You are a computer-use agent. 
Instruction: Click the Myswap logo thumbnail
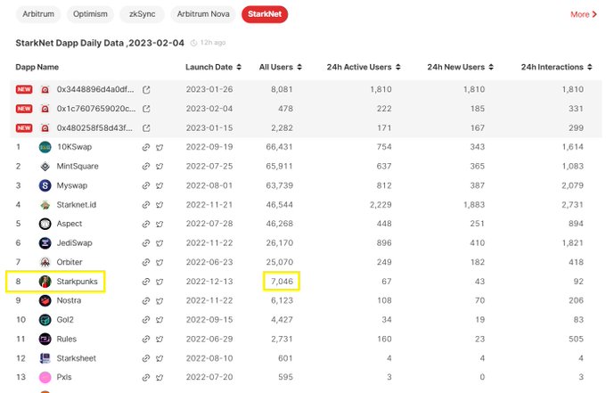(45, 185)
